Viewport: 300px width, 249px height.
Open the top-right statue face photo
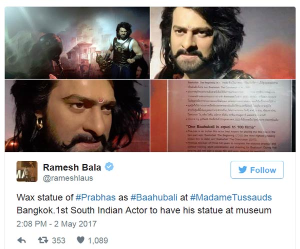pos(223,43)
